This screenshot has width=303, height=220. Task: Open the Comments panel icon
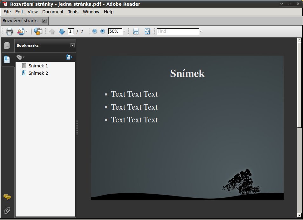click(7, 197)
